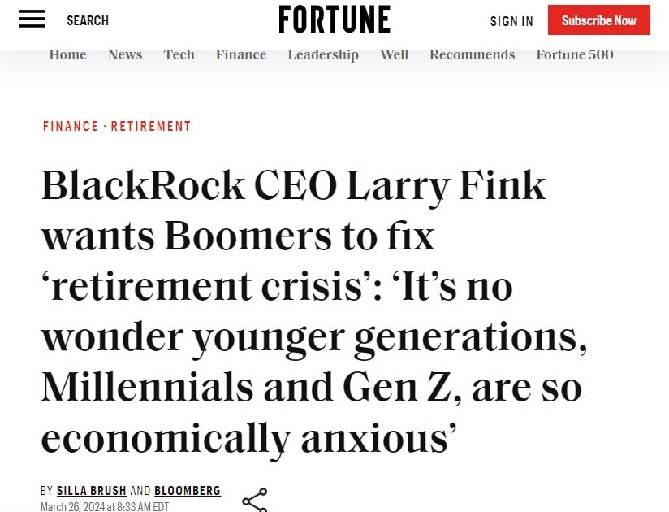Open the News navigation item
The height and width of the screenshot is (512, 669).
click(x=125, y=54)
